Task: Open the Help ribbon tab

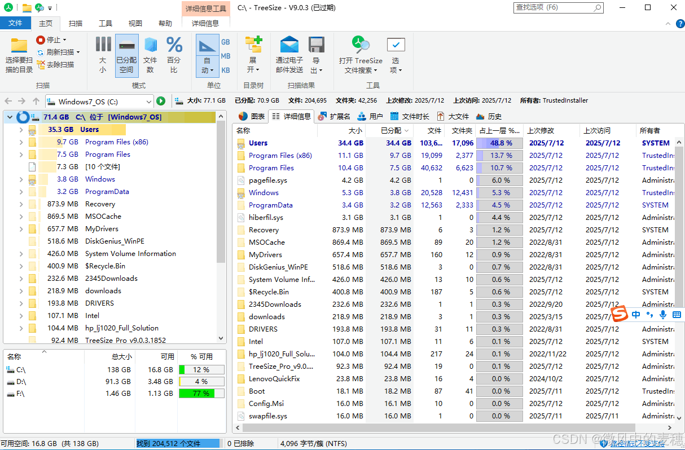Action: click(x=165, y=23)
